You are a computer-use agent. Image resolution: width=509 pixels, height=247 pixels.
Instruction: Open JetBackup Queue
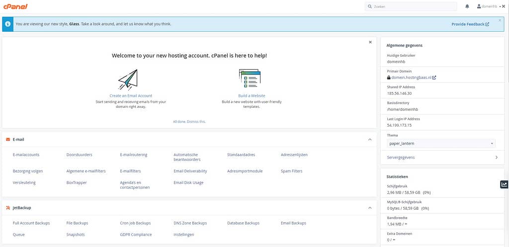18,235
